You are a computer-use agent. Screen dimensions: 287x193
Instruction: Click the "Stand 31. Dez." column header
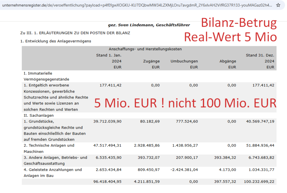[260, 55]
